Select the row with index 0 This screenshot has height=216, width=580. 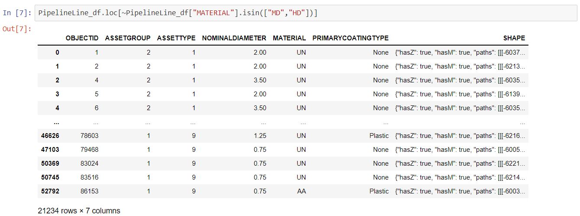283,52
